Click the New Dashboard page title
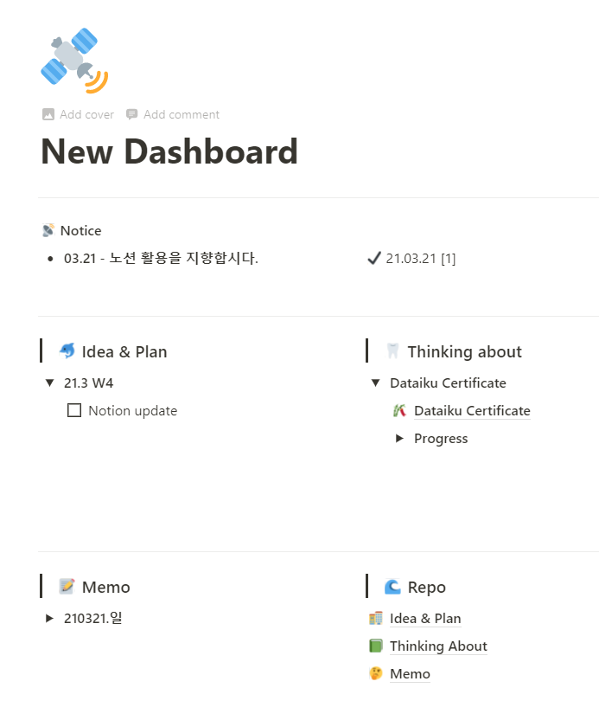 169,151
